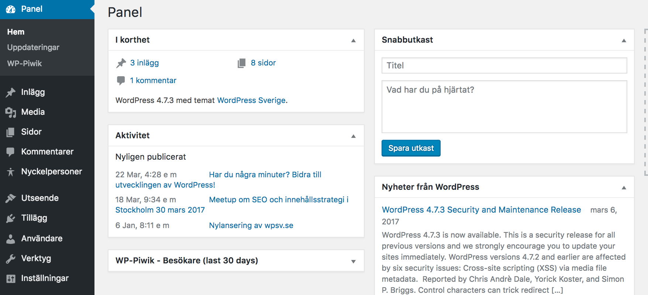Click the 'Snabbutkast' widget title
Viewport: 648px width, 295px height.
click(407, 40)
